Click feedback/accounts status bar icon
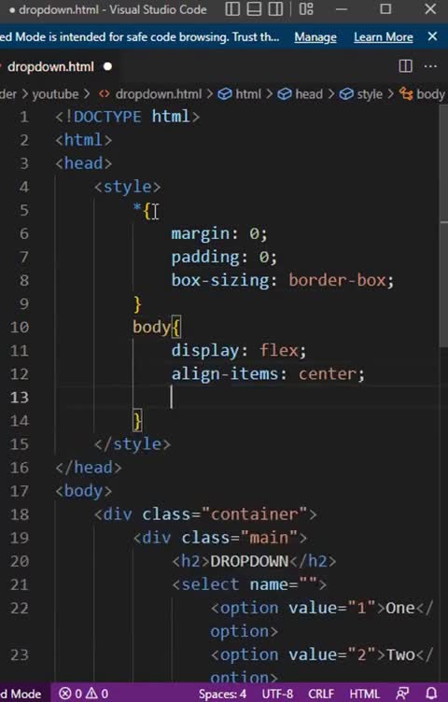The image size is (448, 702). pos(402,694)
